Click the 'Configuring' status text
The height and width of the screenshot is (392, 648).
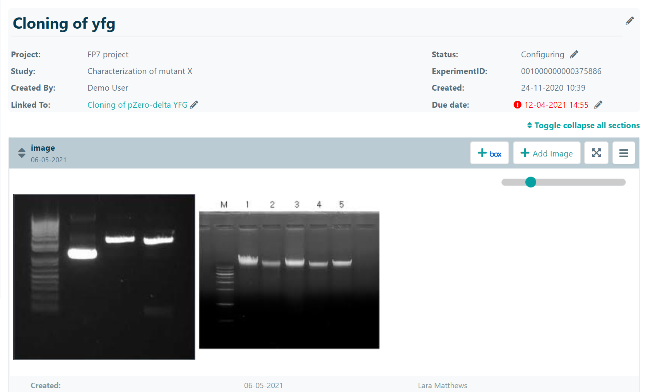(x=542, y=55)
